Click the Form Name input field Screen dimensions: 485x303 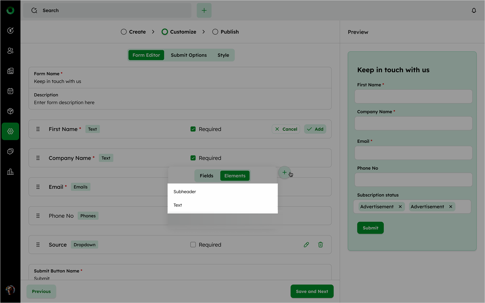point(180,81)
